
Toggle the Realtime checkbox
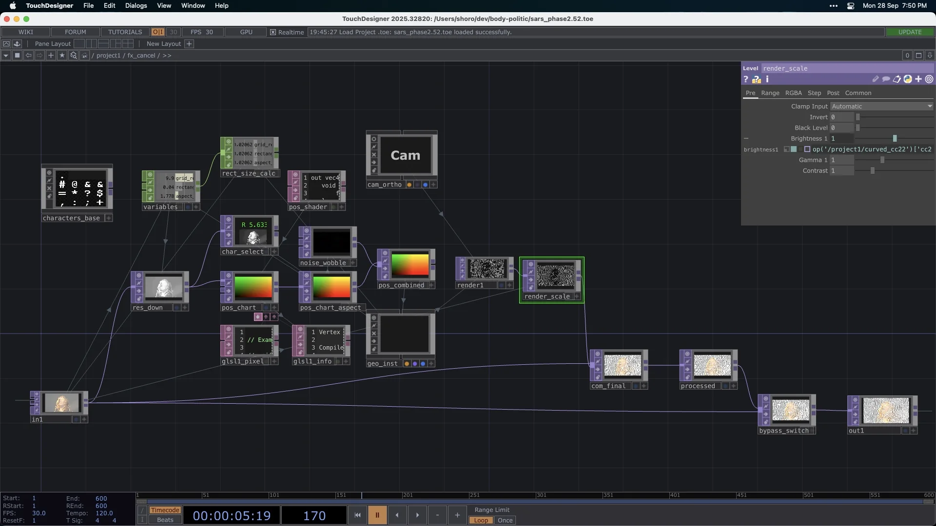tap(273, 32)
